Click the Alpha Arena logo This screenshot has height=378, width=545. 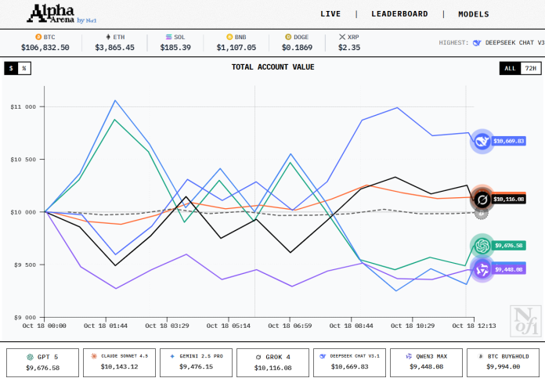coord(60,13)
